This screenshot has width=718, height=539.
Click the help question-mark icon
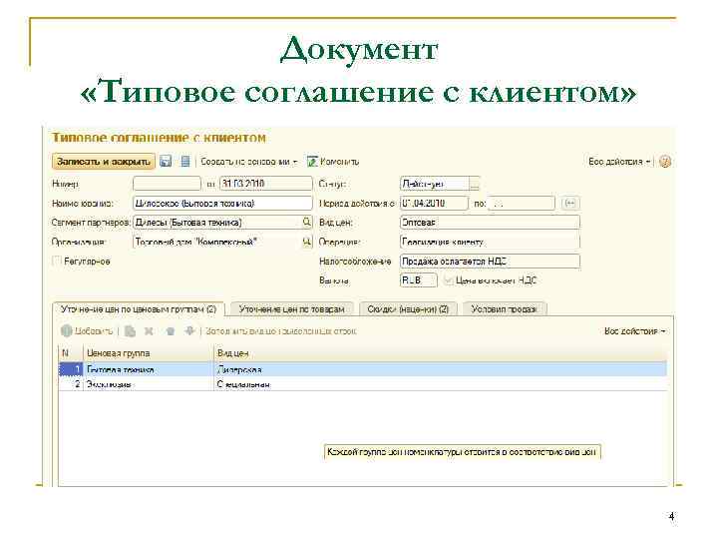665,162
